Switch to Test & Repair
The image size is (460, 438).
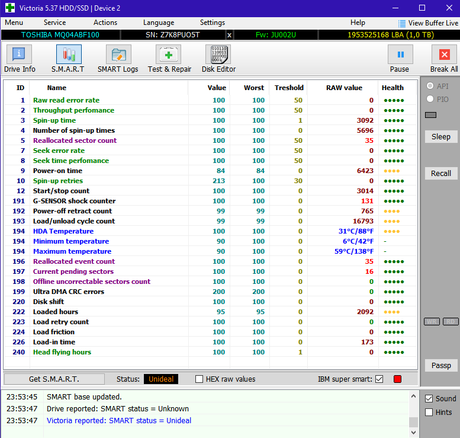point(169,59)
